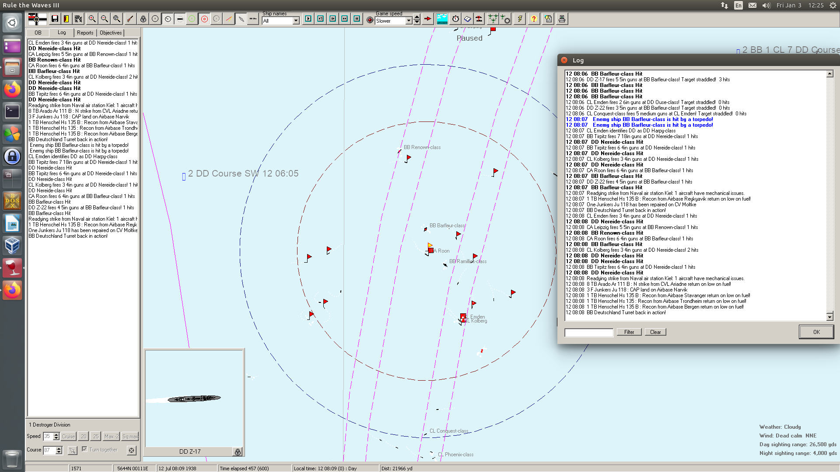This screenshot has width=840, height=472.
Task: Click the notes document toolbar icon
Action: pyautogui.click(x=548, y=19)
